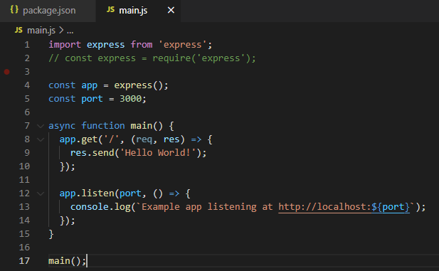Remove the breakpoint dot on line 3
This screenshot has height=271, width=439.
(6, 72)
